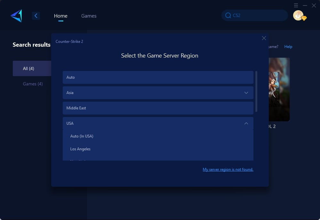
Task: Select the All (4) filter
Action: click(x=32, y=68)
